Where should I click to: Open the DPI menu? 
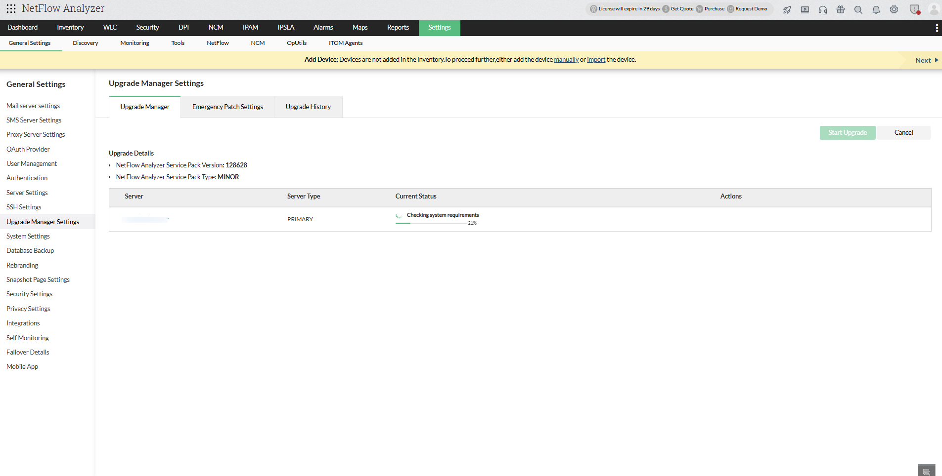pyautogui.click(x=184, y=28)
